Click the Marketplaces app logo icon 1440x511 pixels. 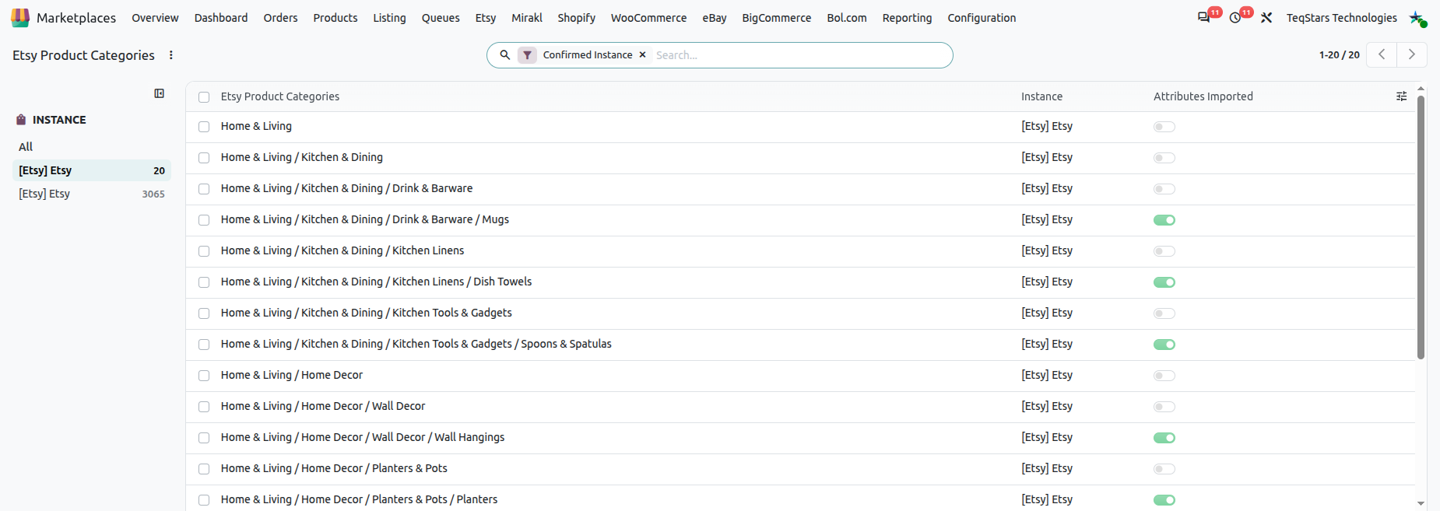[20, 17]
